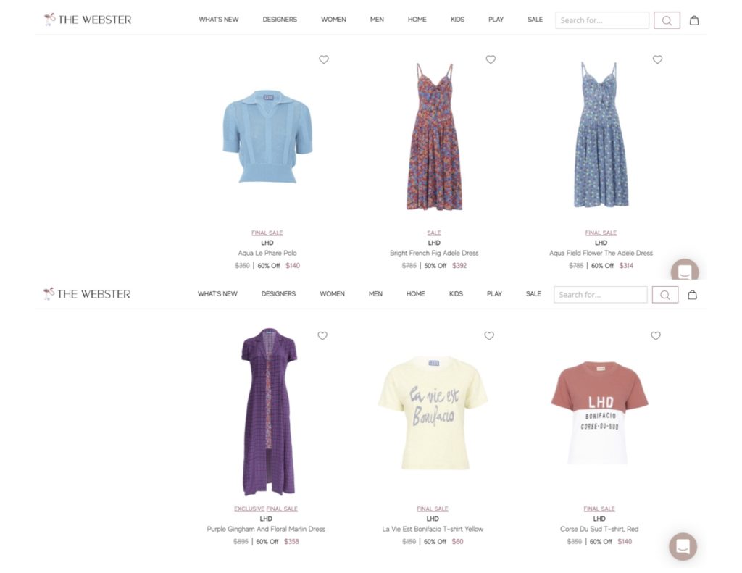Image resolution: width=742 pixels, height=573 pixels.
Task: Toggle wishlist heart on Aqua Field Flower Adele Dress
Action: [x=658, y=59]
